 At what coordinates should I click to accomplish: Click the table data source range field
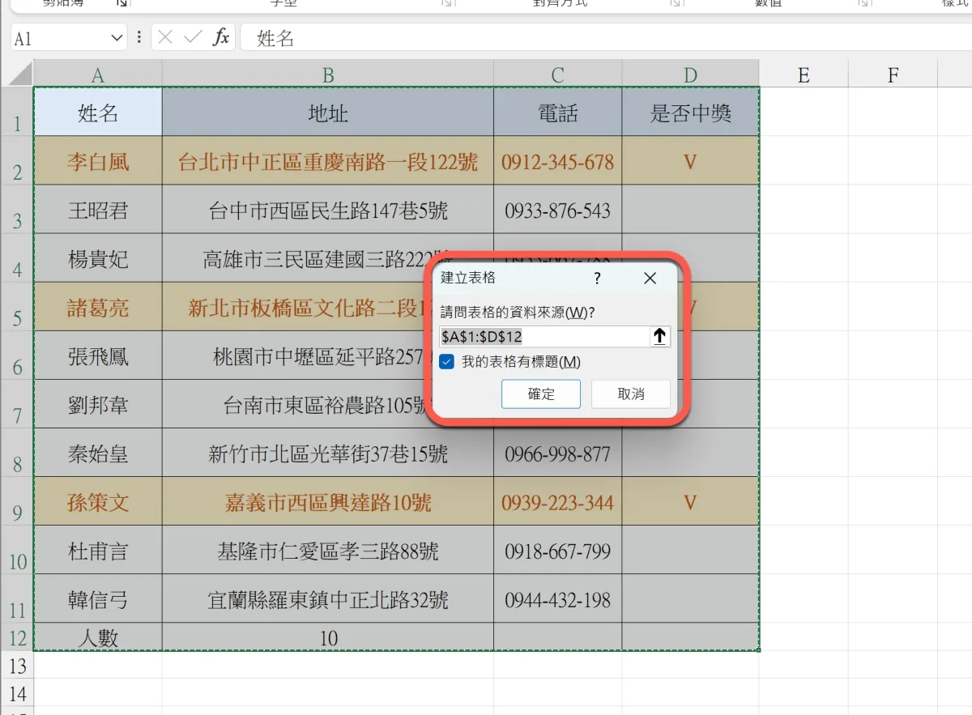click(544, 337)
